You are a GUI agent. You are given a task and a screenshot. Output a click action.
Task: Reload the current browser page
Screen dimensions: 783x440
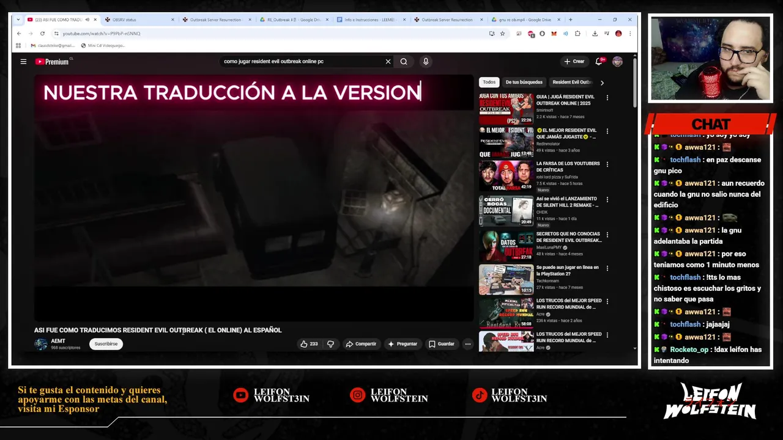pyautogui.click(x=41, y=34)
